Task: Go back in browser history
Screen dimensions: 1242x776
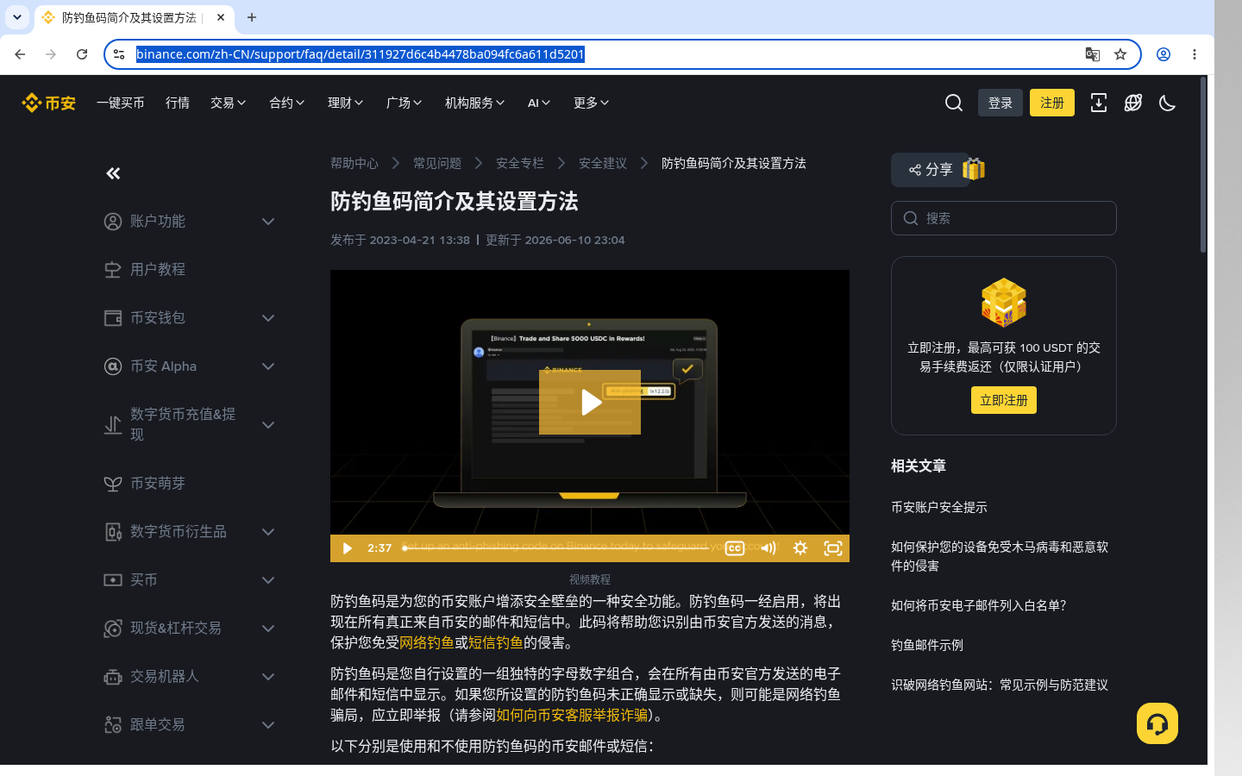Action: (x=20, y=54)
